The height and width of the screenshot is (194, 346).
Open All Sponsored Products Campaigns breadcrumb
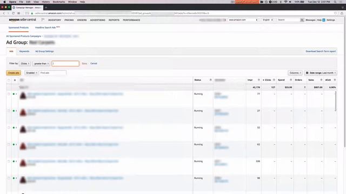click(24, 36)
